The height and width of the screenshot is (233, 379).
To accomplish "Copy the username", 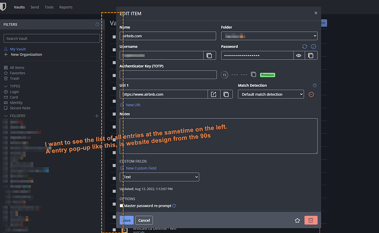I will coord(209,56).
